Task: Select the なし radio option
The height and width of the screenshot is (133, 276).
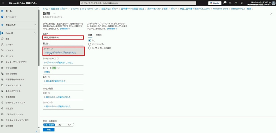Action: click(x=90, y=40)
